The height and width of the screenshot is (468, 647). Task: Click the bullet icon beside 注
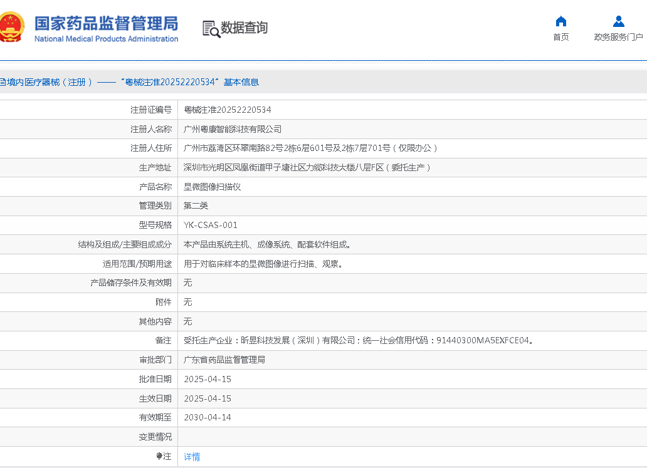click(159, 456)
